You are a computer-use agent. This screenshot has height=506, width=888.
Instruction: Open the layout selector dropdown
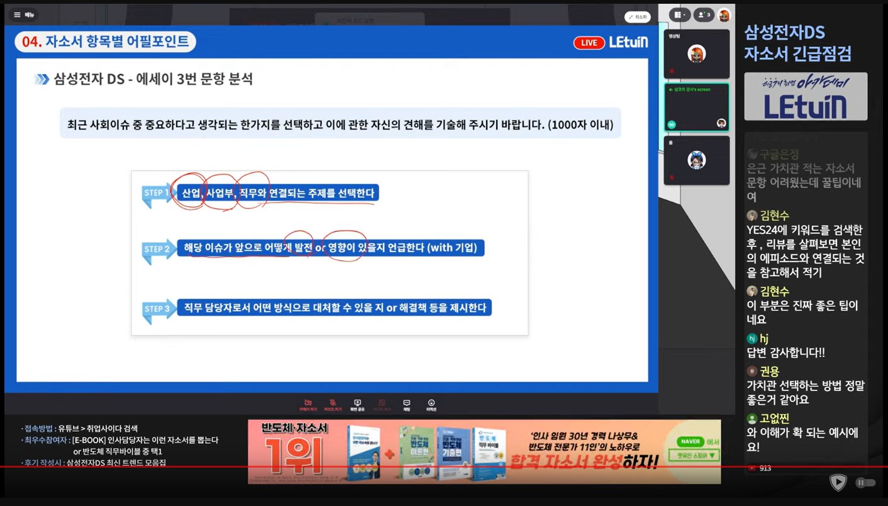coord(680,14)
